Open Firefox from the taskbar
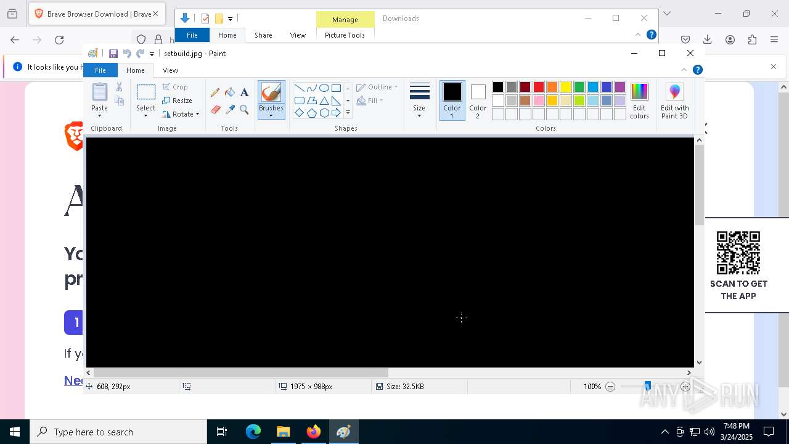The height and width of the screenshot is (444, 789). coord(314,432)
